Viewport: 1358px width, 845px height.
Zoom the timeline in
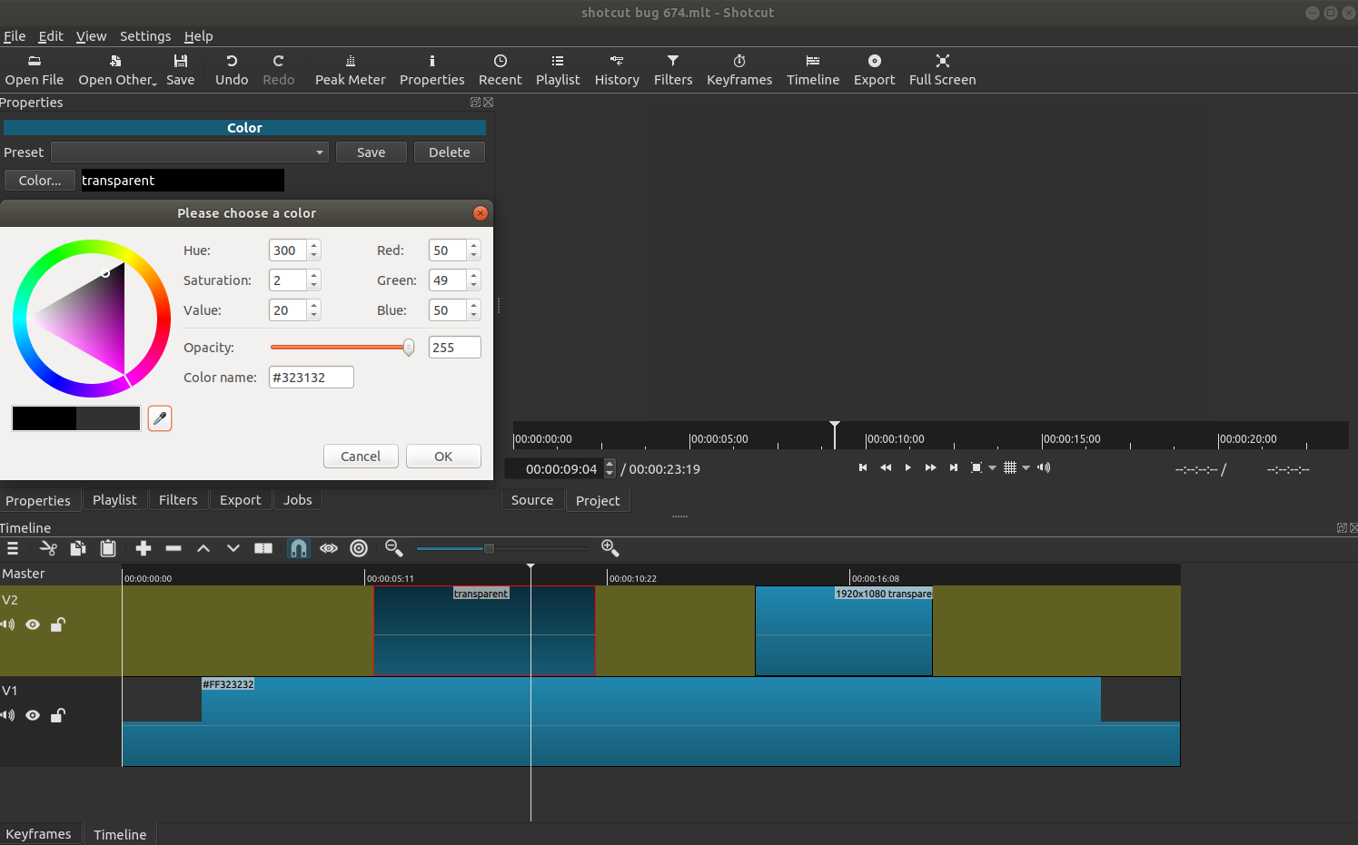tap(610, 548)
